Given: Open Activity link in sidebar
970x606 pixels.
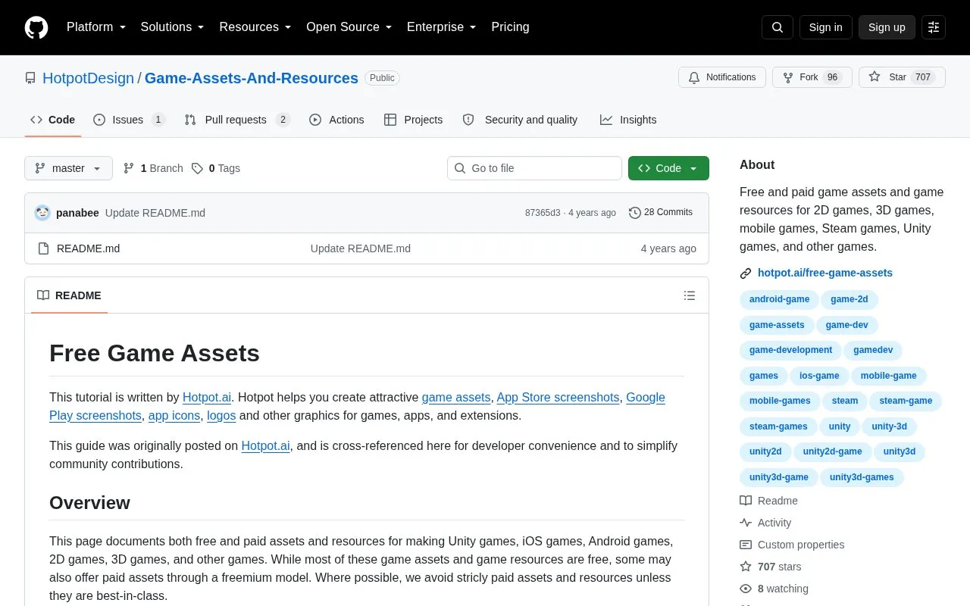Looking at the screenshot, I should 765,523.
